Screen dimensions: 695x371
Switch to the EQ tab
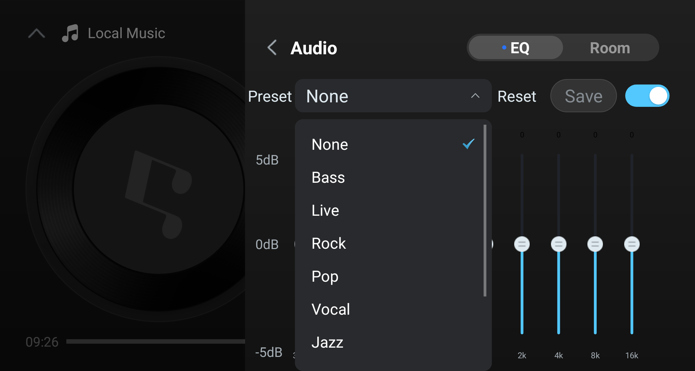tap(516, 48)
